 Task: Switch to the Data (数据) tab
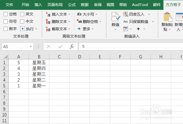coord(85,5)
